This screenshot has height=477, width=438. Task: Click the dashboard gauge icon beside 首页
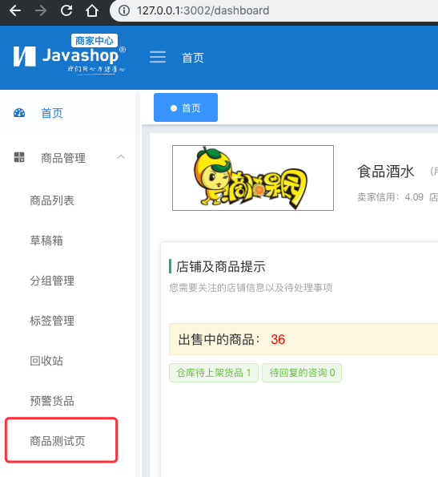19,113
